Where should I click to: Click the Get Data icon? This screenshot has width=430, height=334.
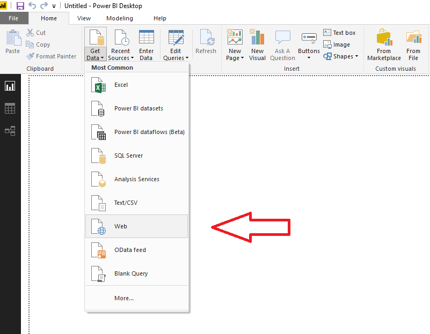click(96, 38)
